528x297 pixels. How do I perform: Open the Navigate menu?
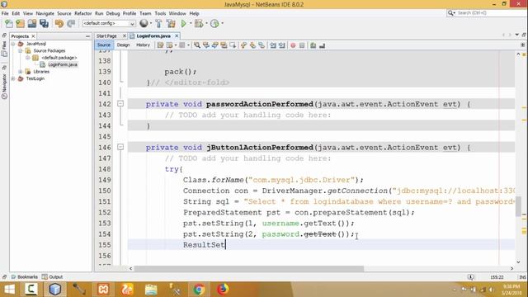tap(45, 13)
